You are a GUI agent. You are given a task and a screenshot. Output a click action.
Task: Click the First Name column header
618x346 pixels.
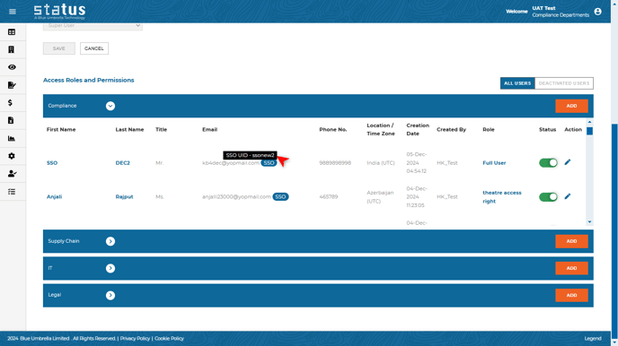coord(61,129)
